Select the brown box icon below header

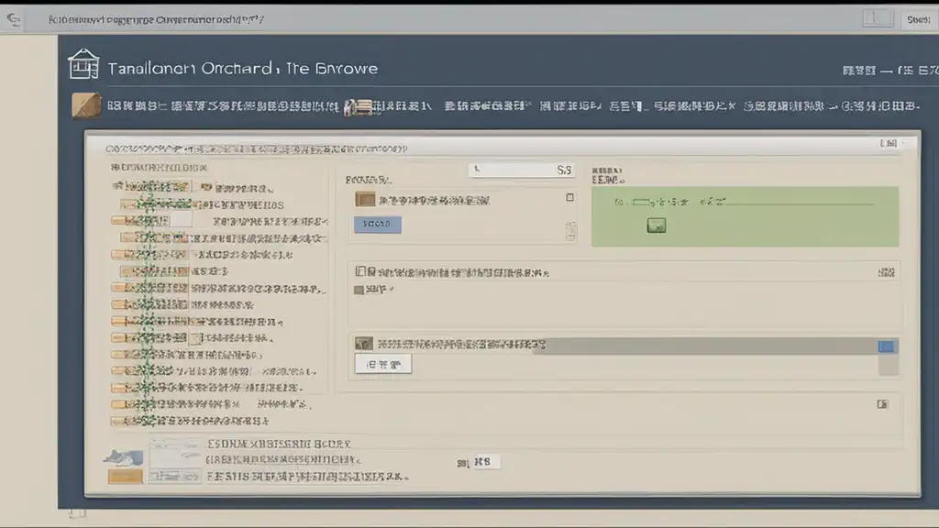[86, 105]
